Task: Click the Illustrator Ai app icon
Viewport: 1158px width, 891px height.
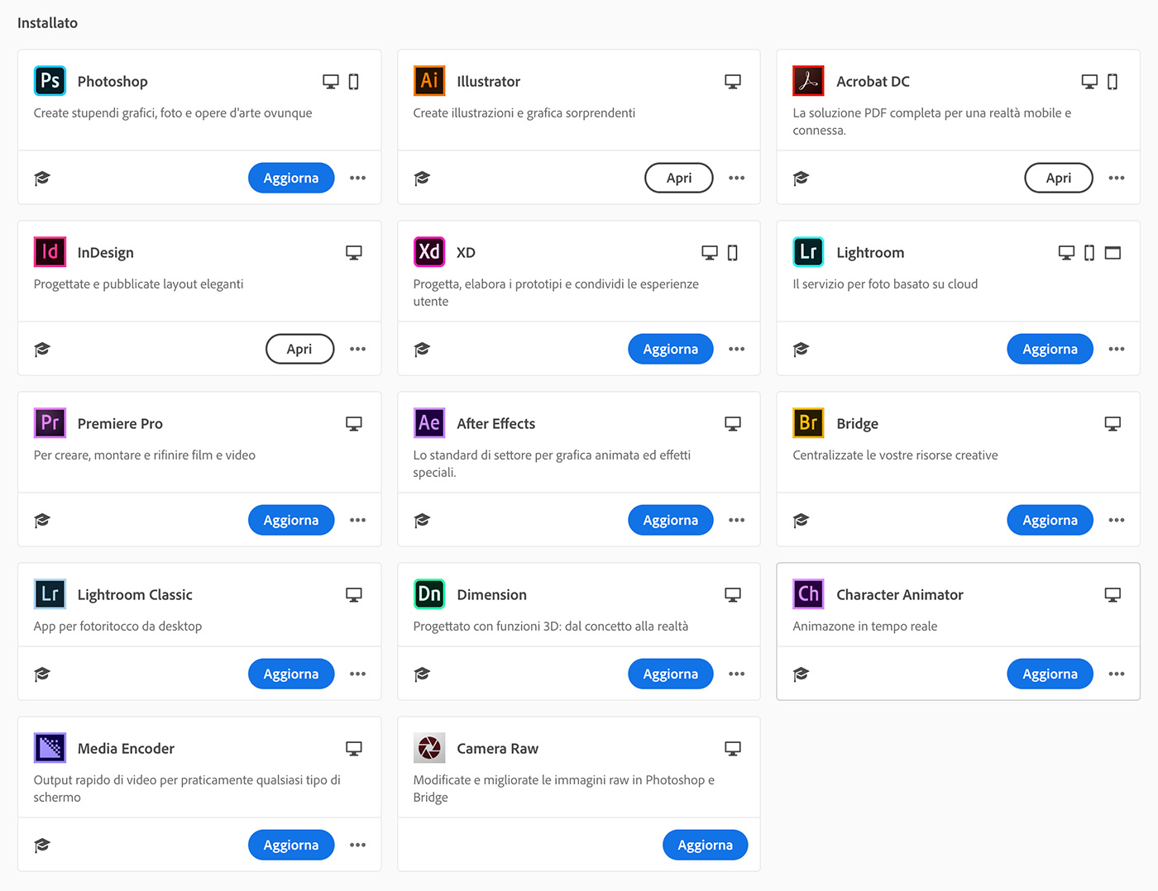Action: [429, 81]
